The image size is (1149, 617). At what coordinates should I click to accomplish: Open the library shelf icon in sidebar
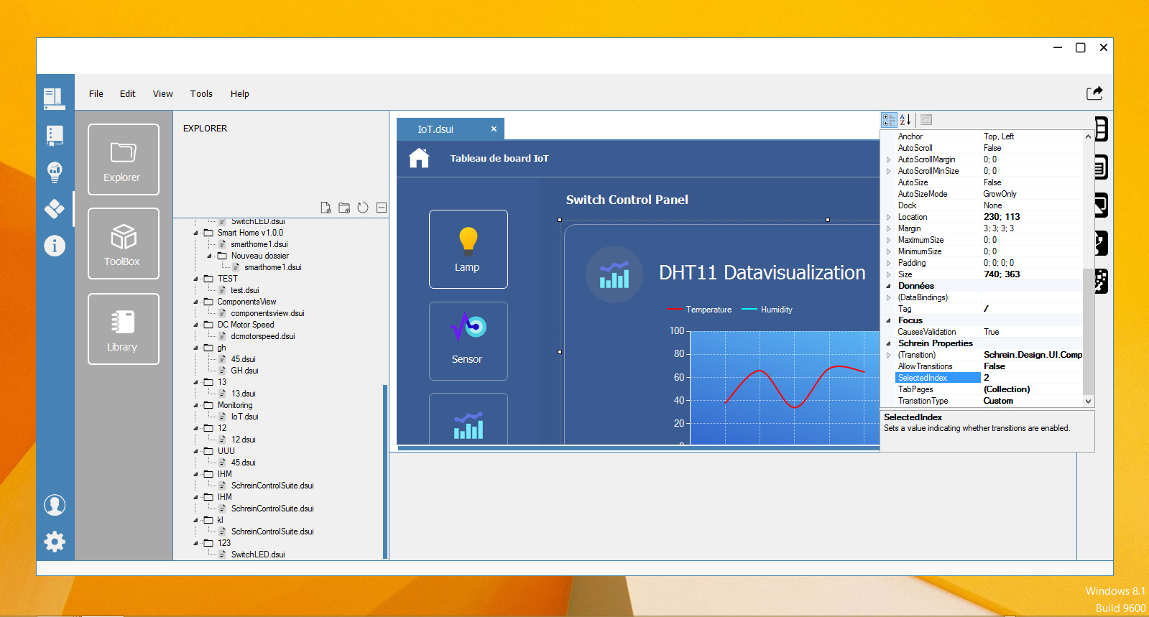(55, 98)
